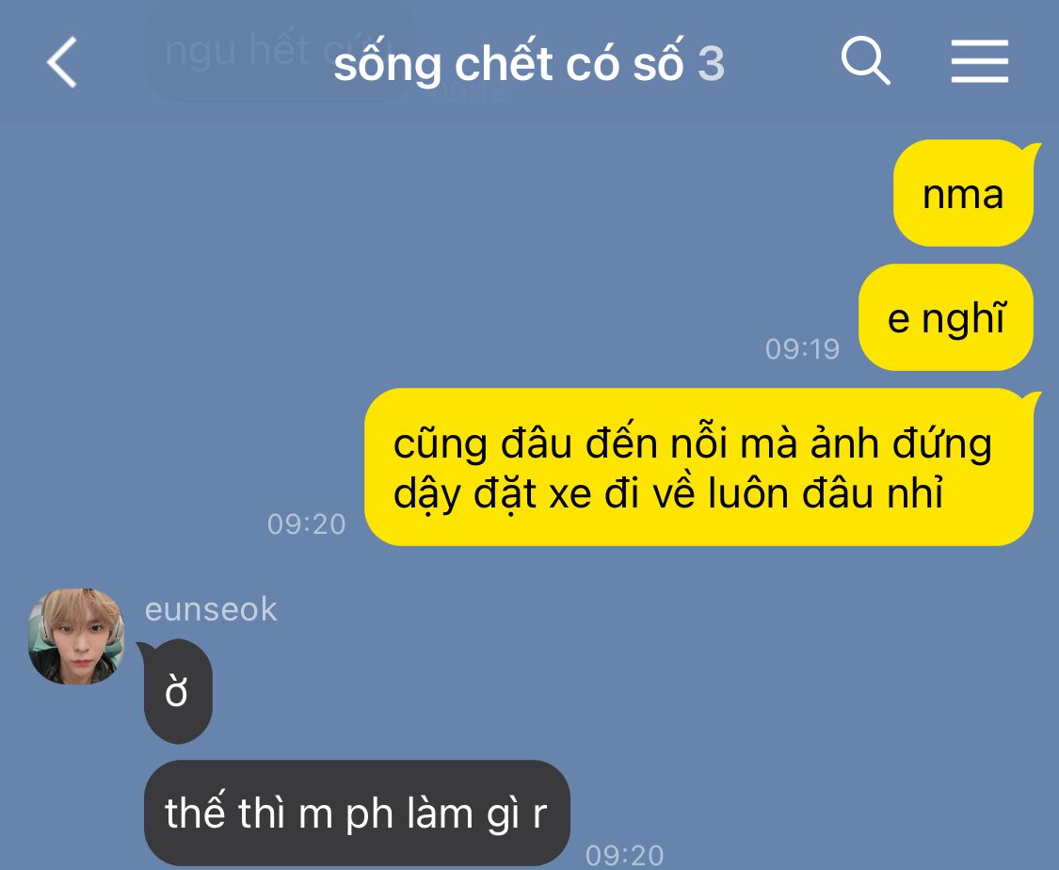Tap the sender name 'eunseok'
The width and height of the screenshot is (1059, 870).
211,609
